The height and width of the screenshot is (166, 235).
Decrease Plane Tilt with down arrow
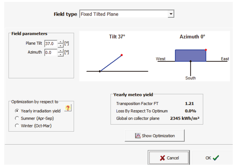coord(60,45)
